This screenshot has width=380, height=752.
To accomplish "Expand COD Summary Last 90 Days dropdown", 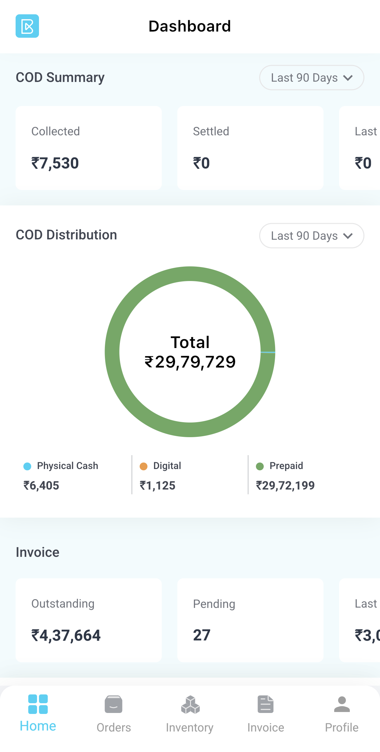I will click(311, 78).
